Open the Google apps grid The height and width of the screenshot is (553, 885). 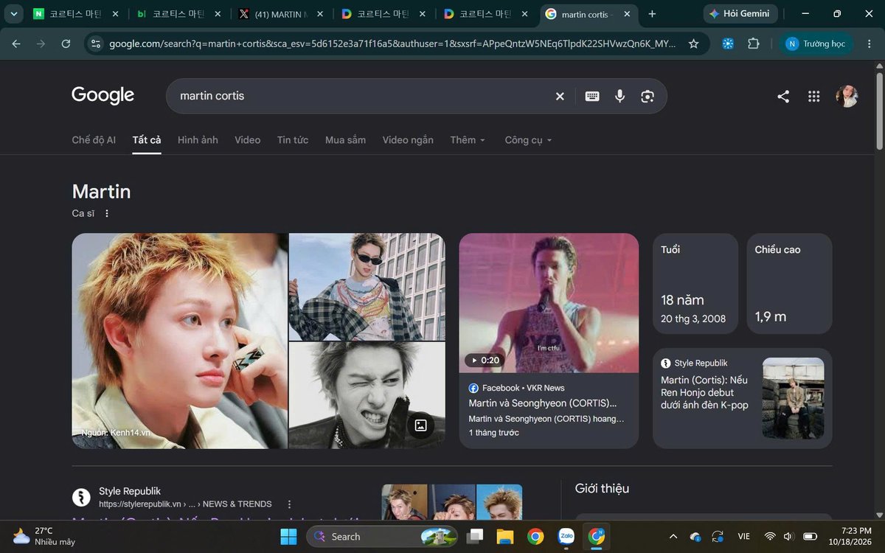click(x=814, y=97)
